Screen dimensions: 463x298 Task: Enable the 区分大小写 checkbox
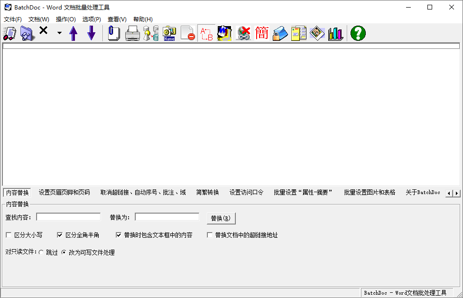[x=8, y=234]
